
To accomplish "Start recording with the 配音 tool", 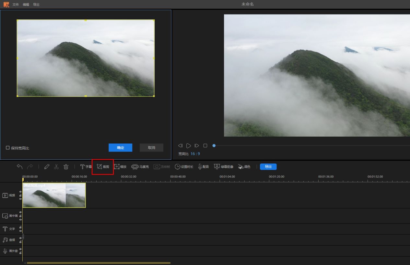I will click(204, 167).
